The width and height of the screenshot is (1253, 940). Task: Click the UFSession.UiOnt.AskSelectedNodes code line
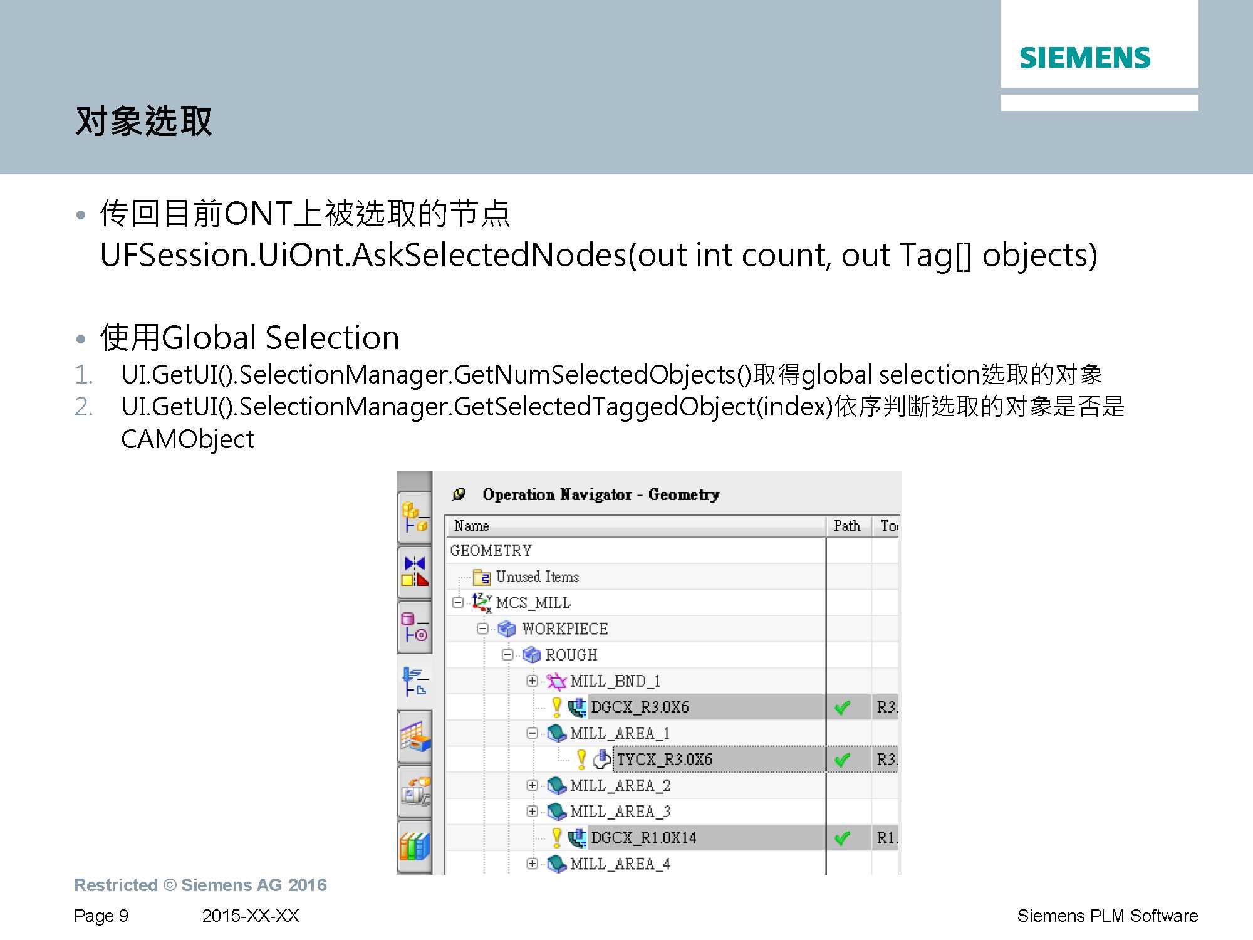click(599, 255)
